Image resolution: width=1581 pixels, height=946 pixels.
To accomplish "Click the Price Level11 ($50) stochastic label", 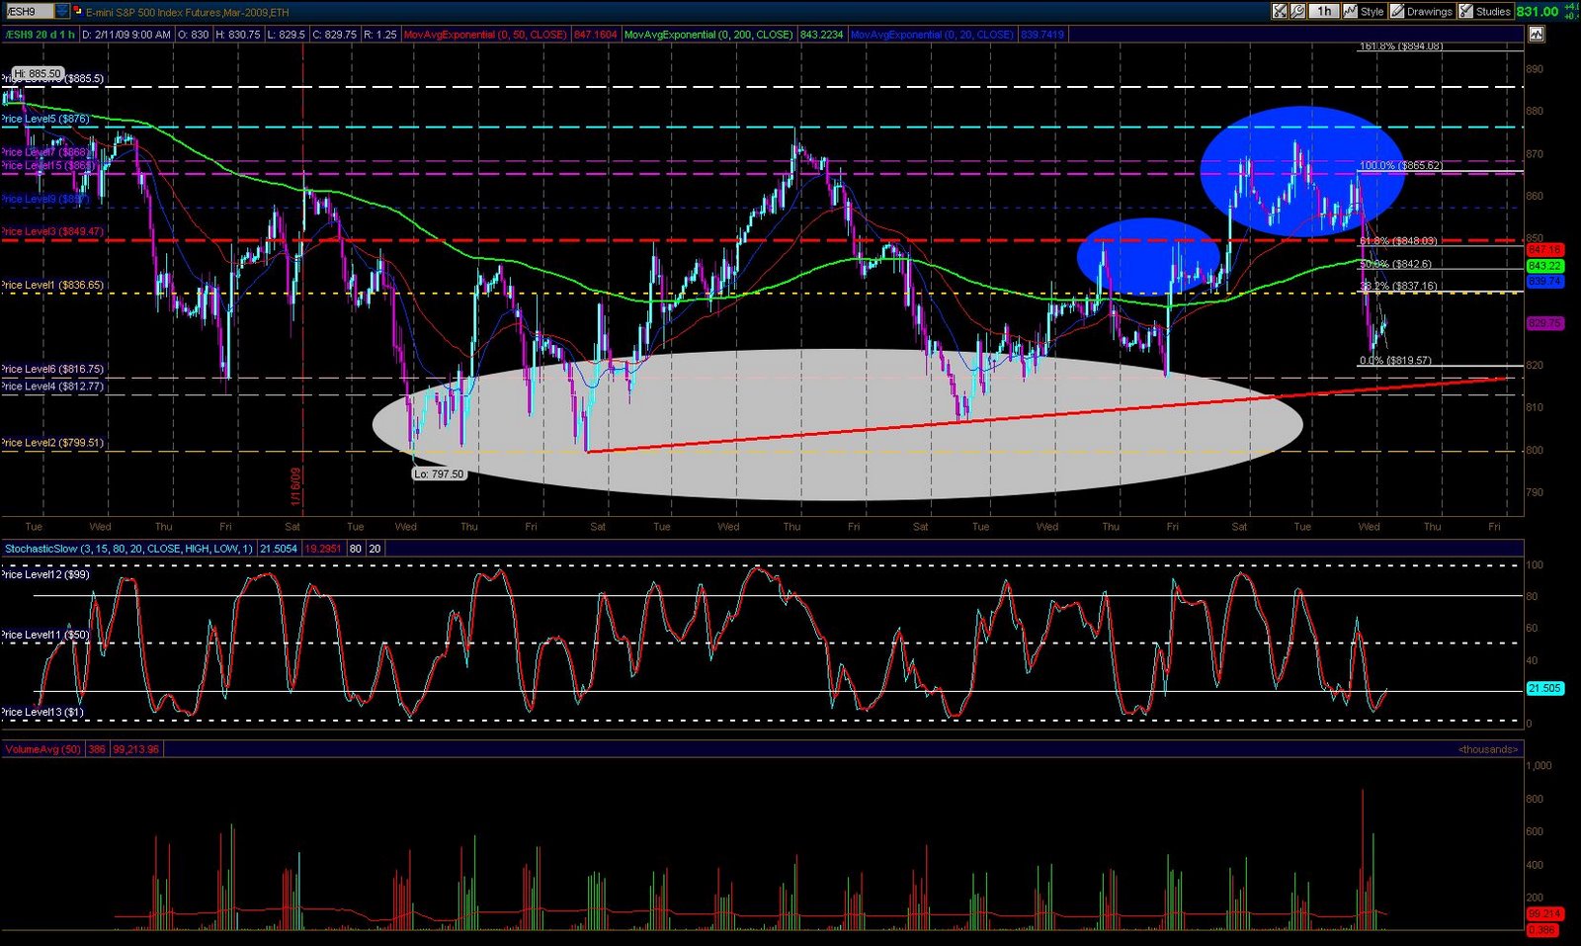I will pyautogui.click(x=44, y=635).
